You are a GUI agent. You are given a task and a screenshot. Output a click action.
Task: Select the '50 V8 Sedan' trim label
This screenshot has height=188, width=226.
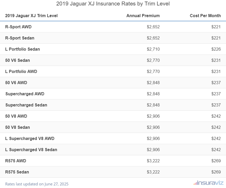(x=18, y=127)
